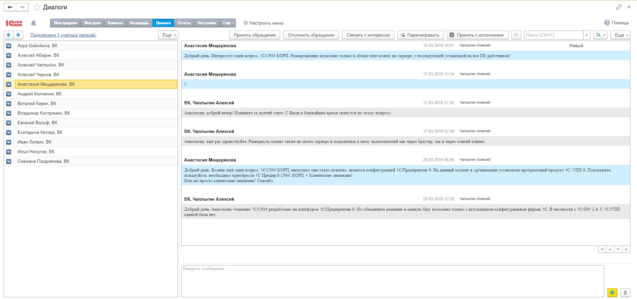Add page to favorites with the star icon

37,7
